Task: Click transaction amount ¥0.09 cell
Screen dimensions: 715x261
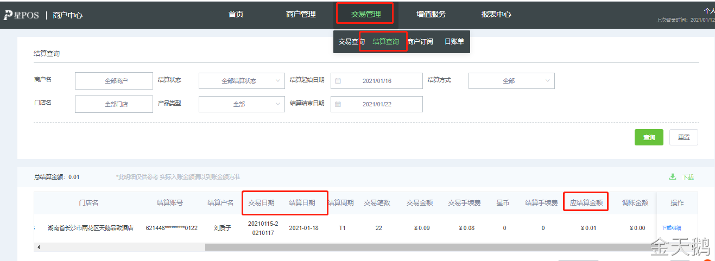Action: click(x=421, y=228)
